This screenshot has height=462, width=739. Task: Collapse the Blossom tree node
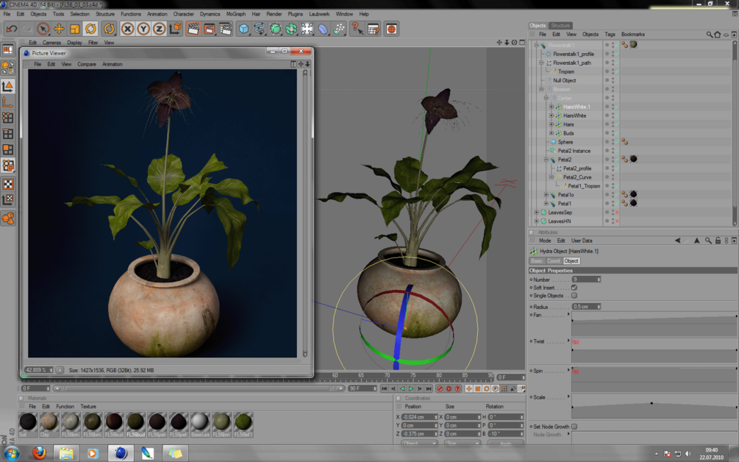541,89
